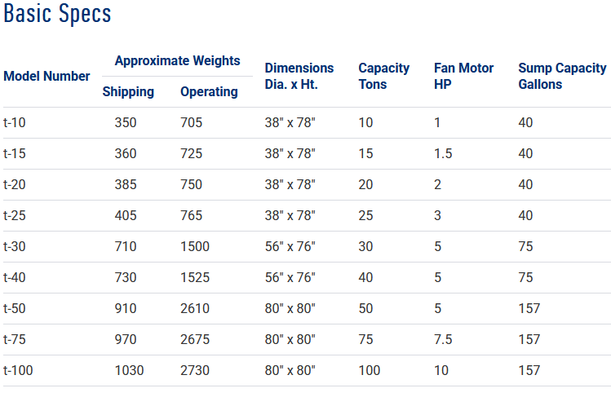
Task: Click the t-30 model number
Action: coord(15,246)
